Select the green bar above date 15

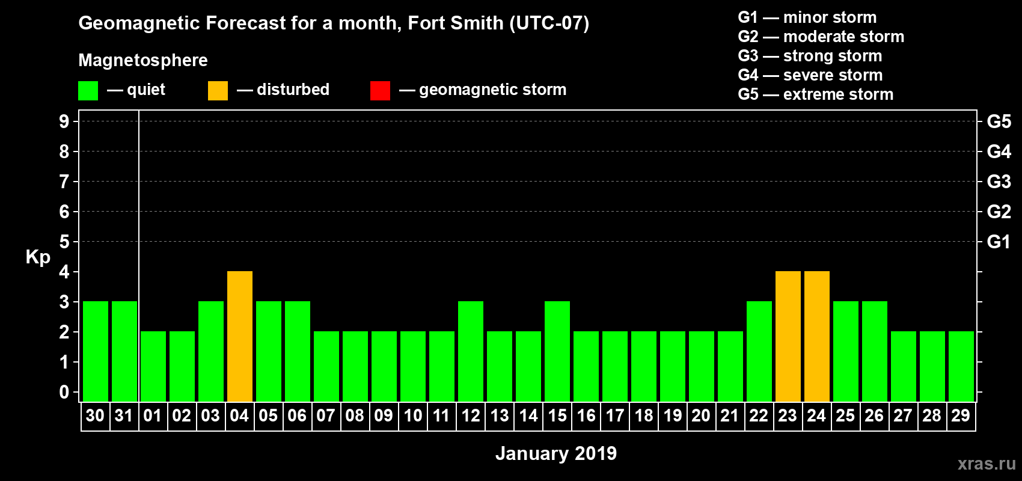pos(557,351)
